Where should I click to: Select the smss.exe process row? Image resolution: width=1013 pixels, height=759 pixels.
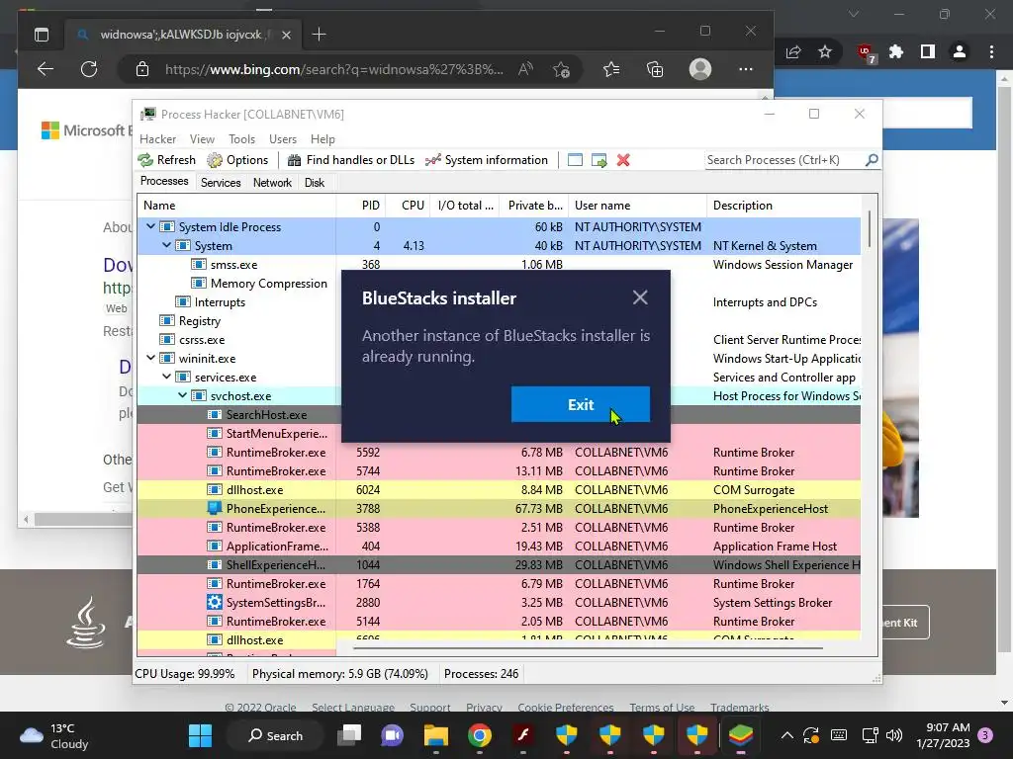click(499, 265)
